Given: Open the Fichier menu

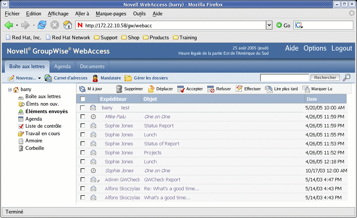Looking at the screenshot, I should pyautogui.click(x=12, y=13).
